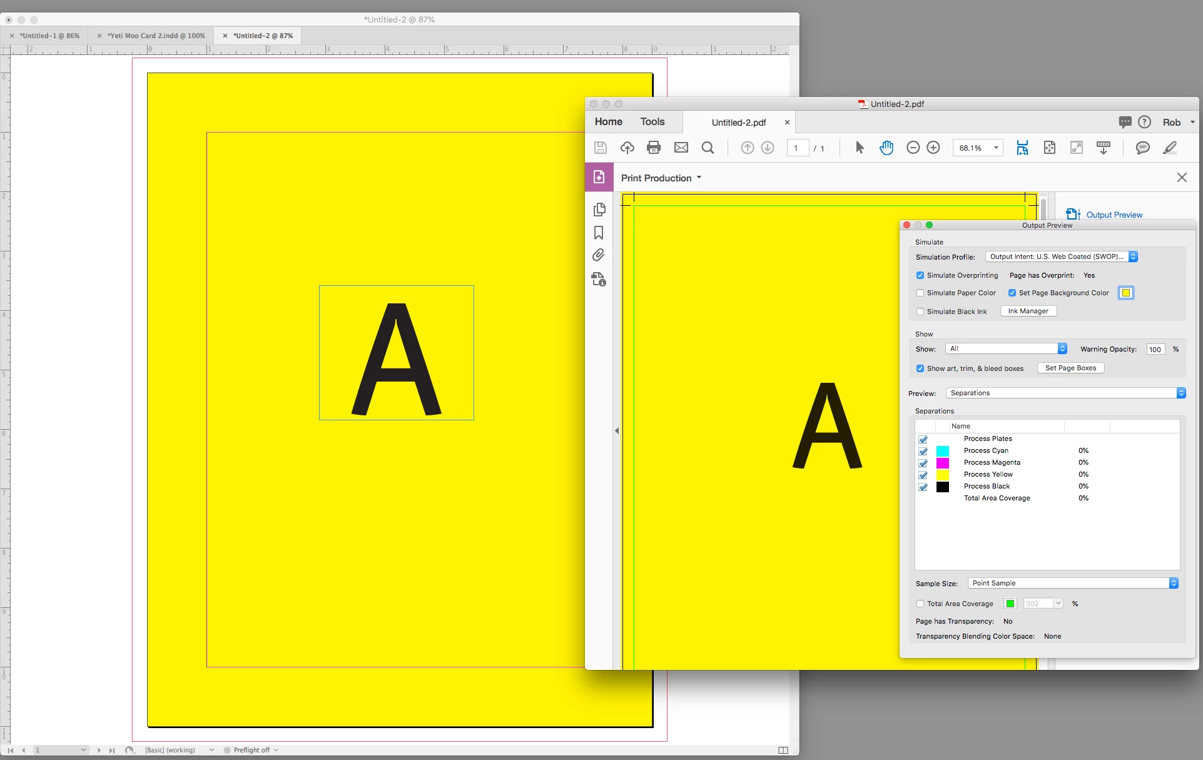
Task: Click the yellow page background color swatch
Action: tap(1125, 293)
